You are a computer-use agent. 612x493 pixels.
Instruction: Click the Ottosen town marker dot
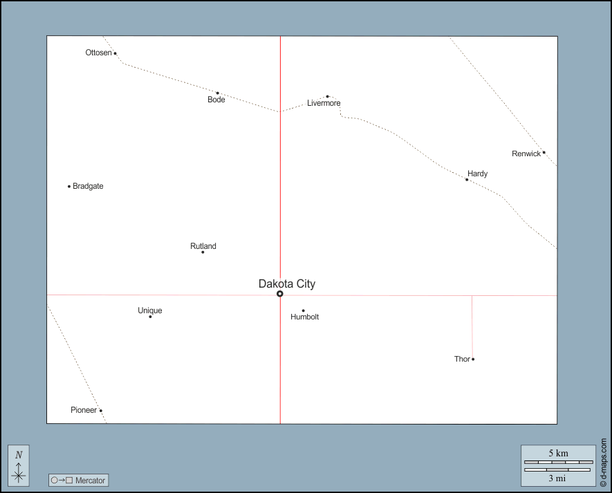click(115, 53)
